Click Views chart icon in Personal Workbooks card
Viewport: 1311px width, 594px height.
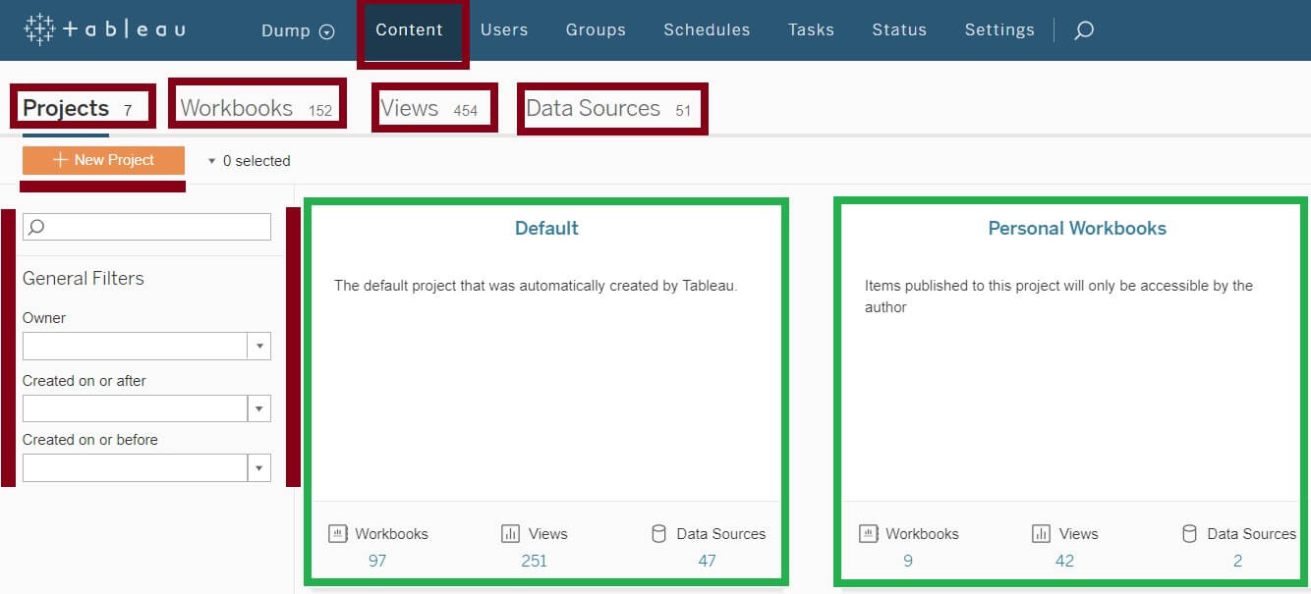1041,534
